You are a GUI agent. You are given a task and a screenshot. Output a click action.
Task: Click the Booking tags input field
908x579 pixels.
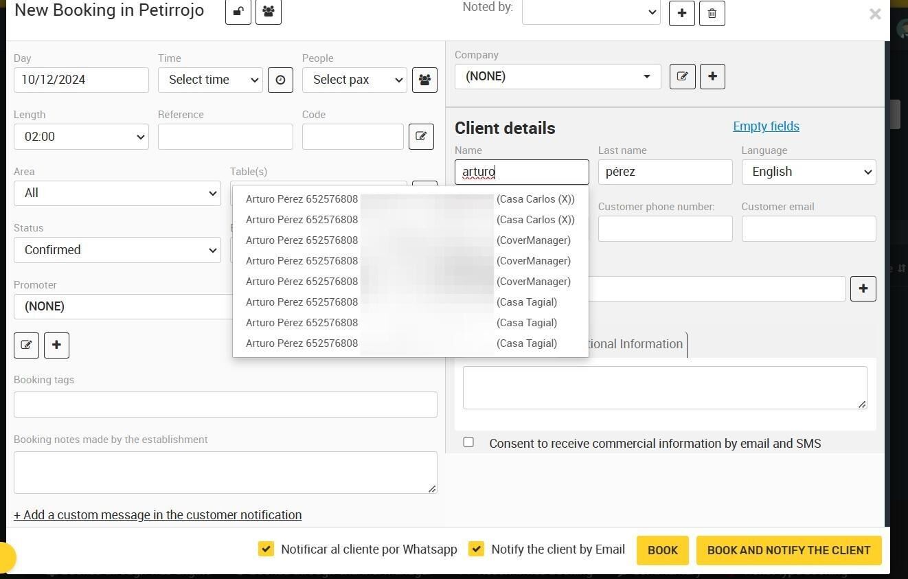[225, 405]
